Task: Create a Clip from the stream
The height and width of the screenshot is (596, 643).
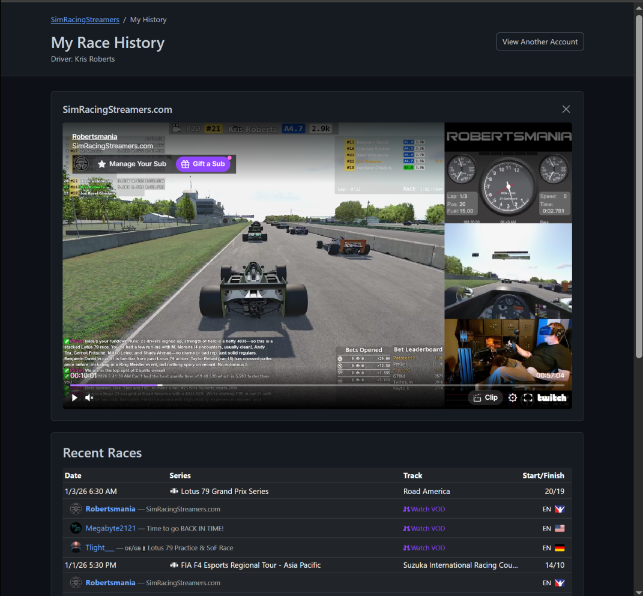Action: click(x=486, y=397)
